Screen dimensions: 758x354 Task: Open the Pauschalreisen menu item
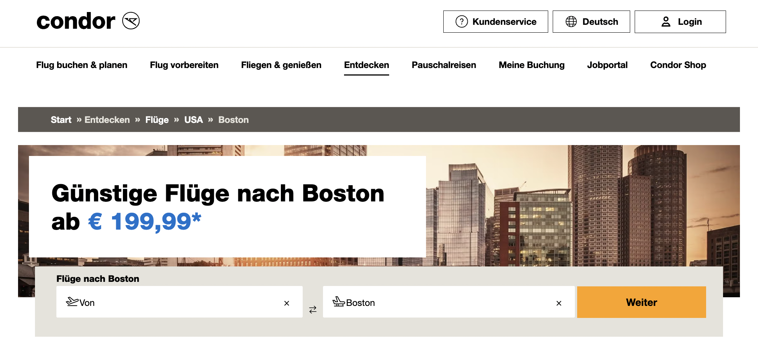pos(444,65)
